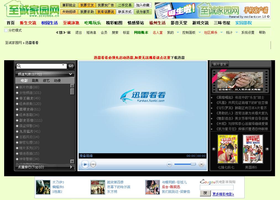Expand the 神奇警察(34) category
The width and height of the screenshot is (280, 200).
click(x=17, y=159)
